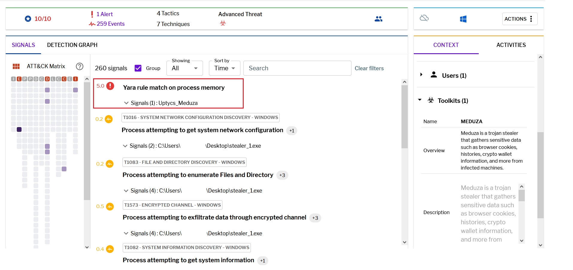The width and height of the screenshot is (573, 270).
Task: Switch to the Detection Graph tab
Action: tap(72, 45)
